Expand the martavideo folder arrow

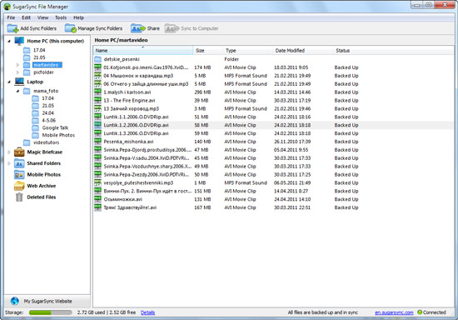pos(17,65)
